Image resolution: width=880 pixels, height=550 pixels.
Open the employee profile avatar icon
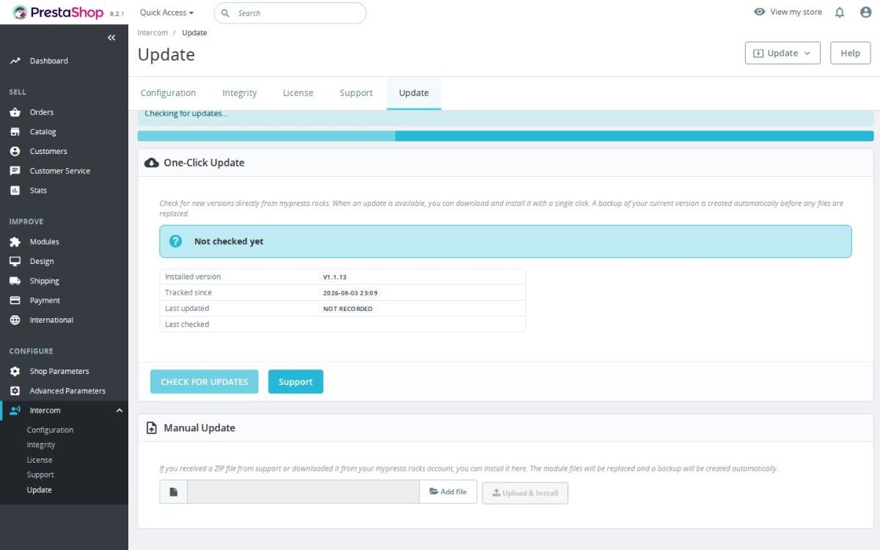click(865, 12)
